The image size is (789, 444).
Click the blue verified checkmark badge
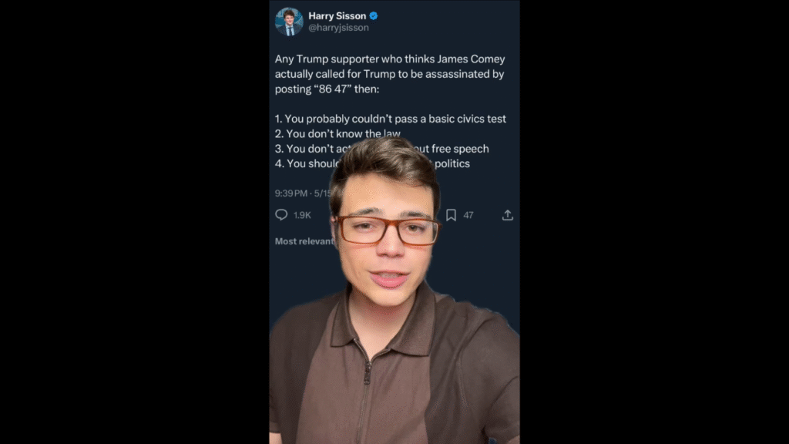click(x=374, y=16)
